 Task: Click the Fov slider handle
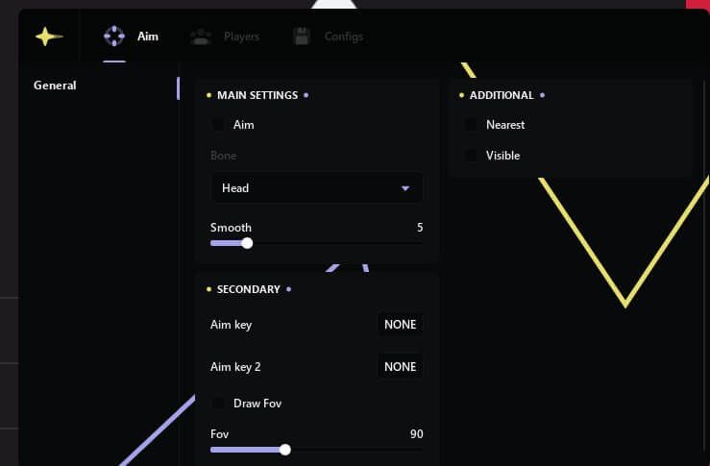tap(285, 450)
